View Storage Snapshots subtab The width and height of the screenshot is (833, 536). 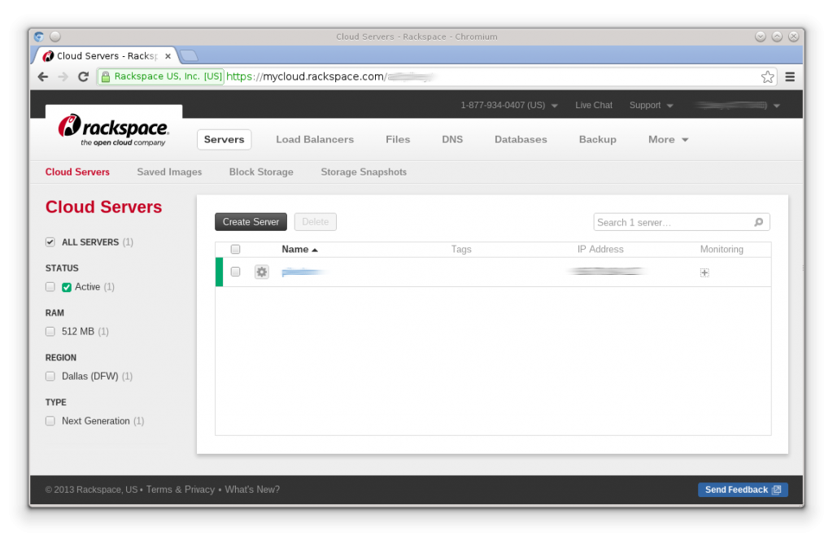(364, 172)
